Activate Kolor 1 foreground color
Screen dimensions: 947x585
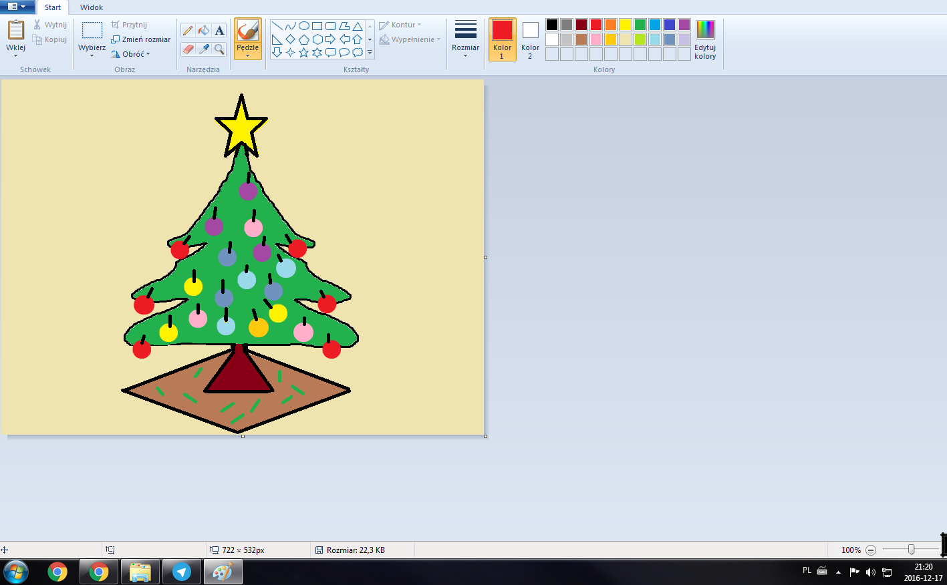(x=503, y=39)
